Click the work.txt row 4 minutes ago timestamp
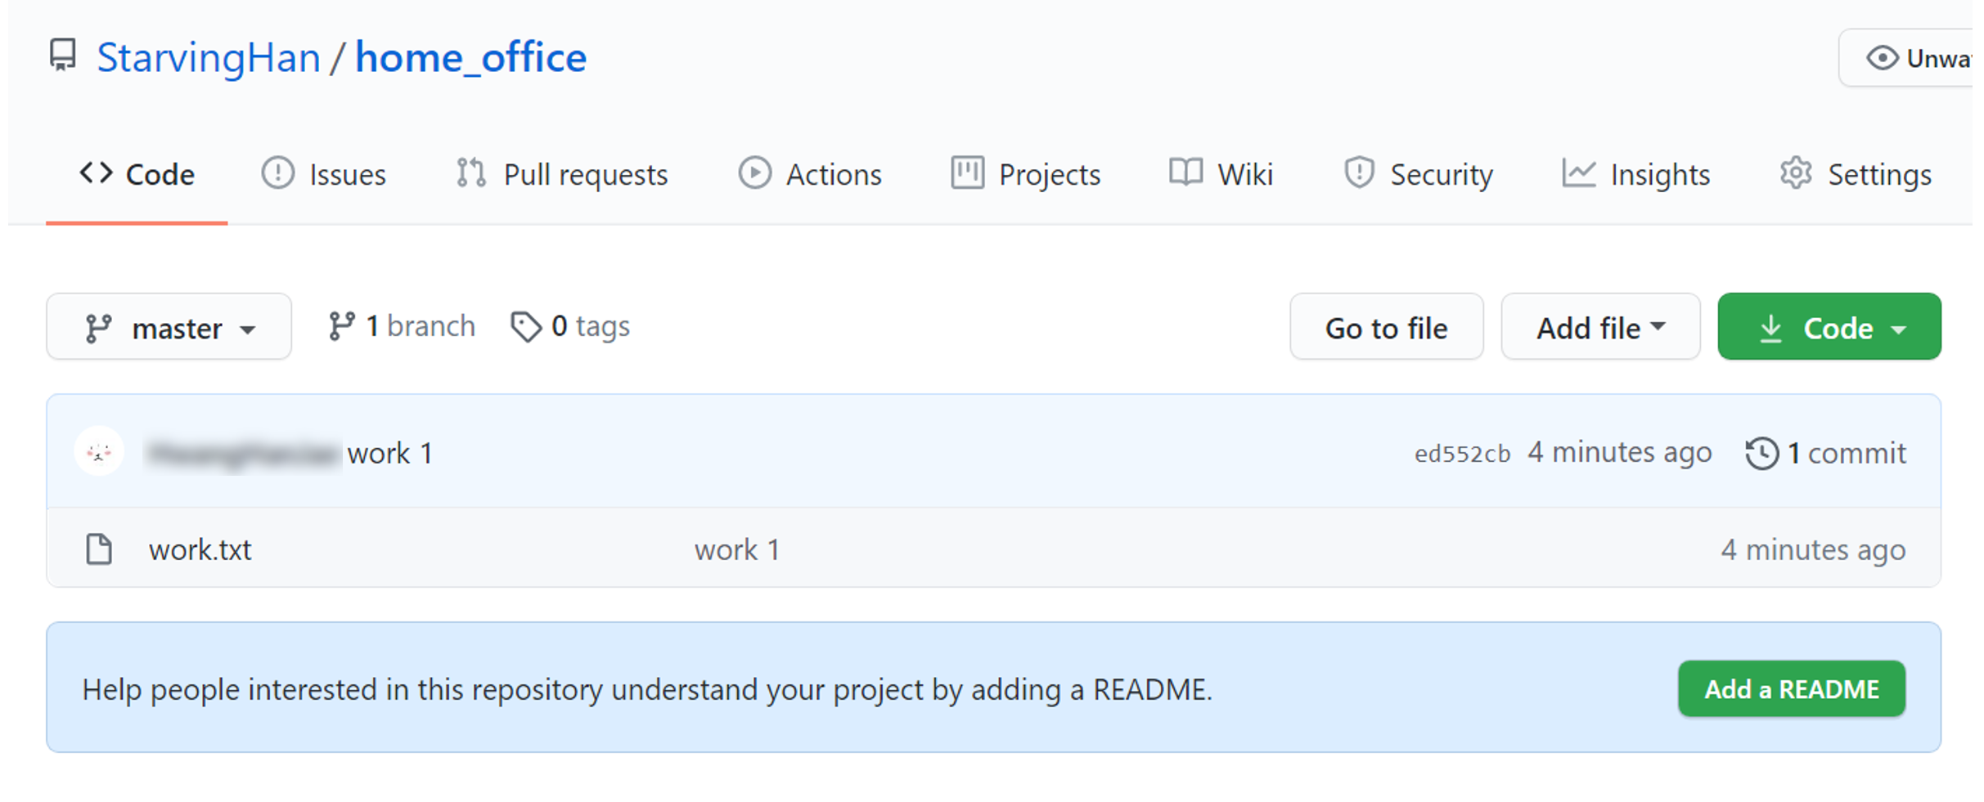Screen dimensions: 1984x802 tap(1813, 549)
